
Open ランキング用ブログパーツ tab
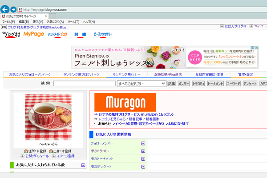[81, 74]
